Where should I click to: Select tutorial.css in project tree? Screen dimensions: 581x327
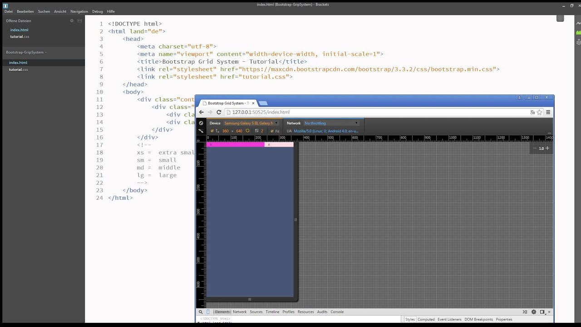coord(19,70)
